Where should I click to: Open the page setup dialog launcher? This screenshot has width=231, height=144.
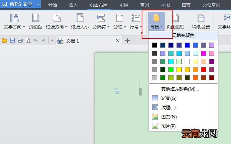click(142, 33)
